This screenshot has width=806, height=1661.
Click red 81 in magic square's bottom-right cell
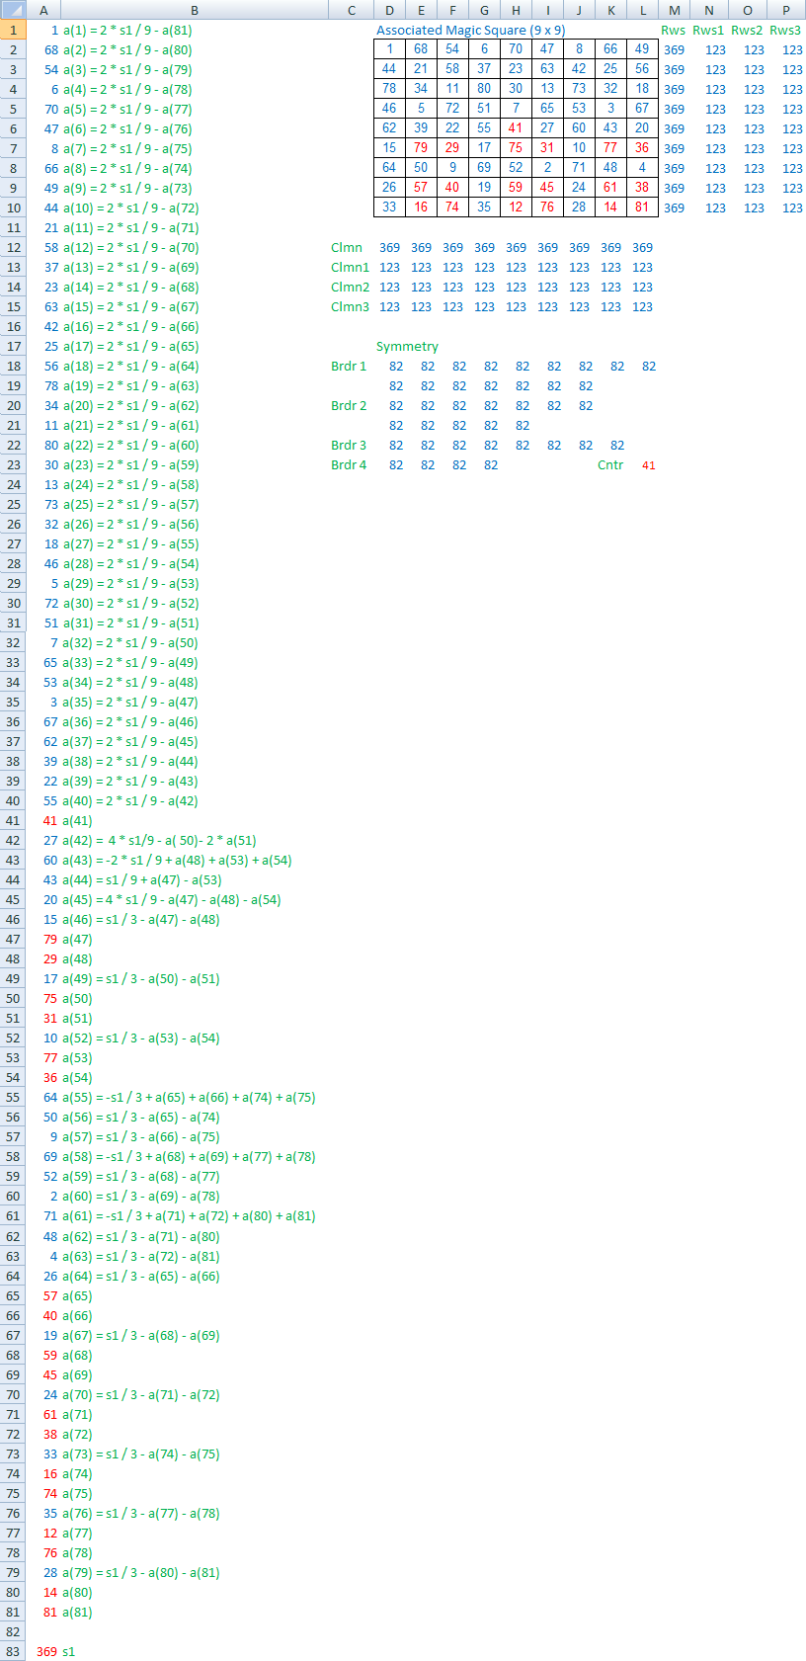point(642,207)
